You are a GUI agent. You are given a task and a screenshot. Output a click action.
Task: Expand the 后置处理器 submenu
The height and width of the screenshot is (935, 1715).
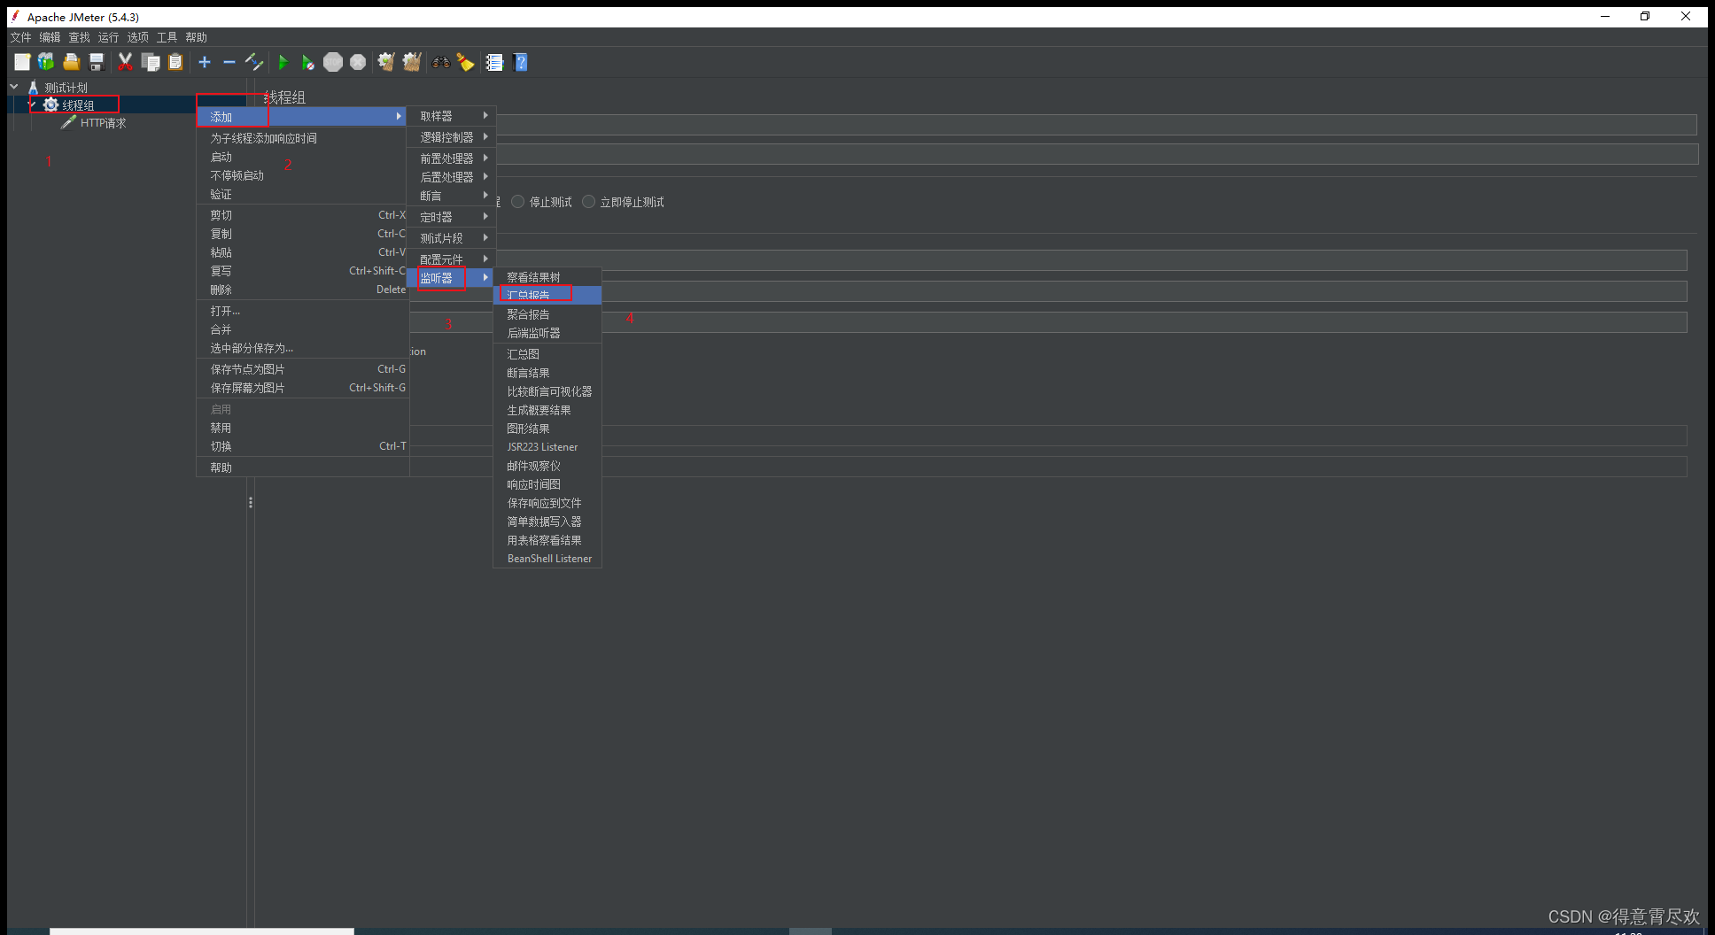click(451, 177)
